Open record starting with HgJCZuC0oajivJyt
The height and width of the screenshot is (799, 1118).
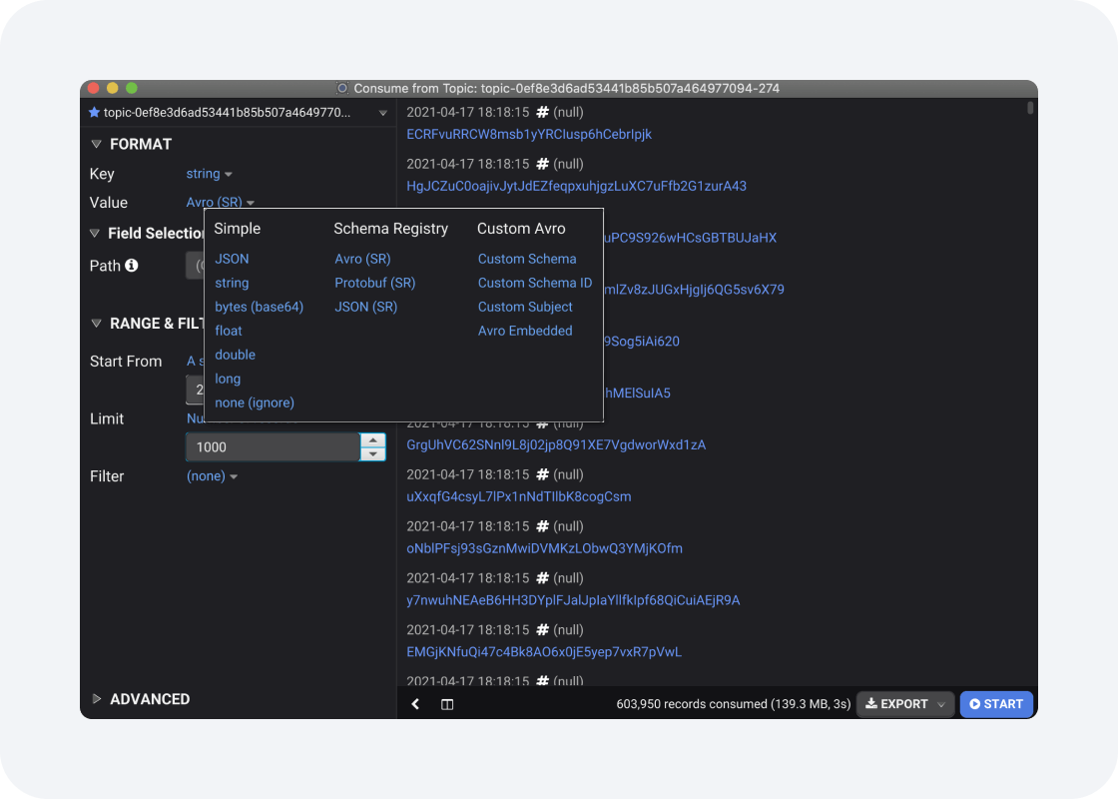tap(576, 186)
